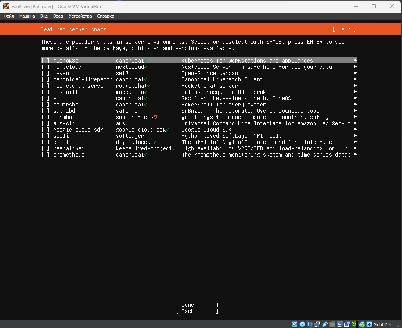The height and width of the screenshot is (328, 402).
Task: Click the CPU virtualization status icon
Action: [x=355, y=324]
